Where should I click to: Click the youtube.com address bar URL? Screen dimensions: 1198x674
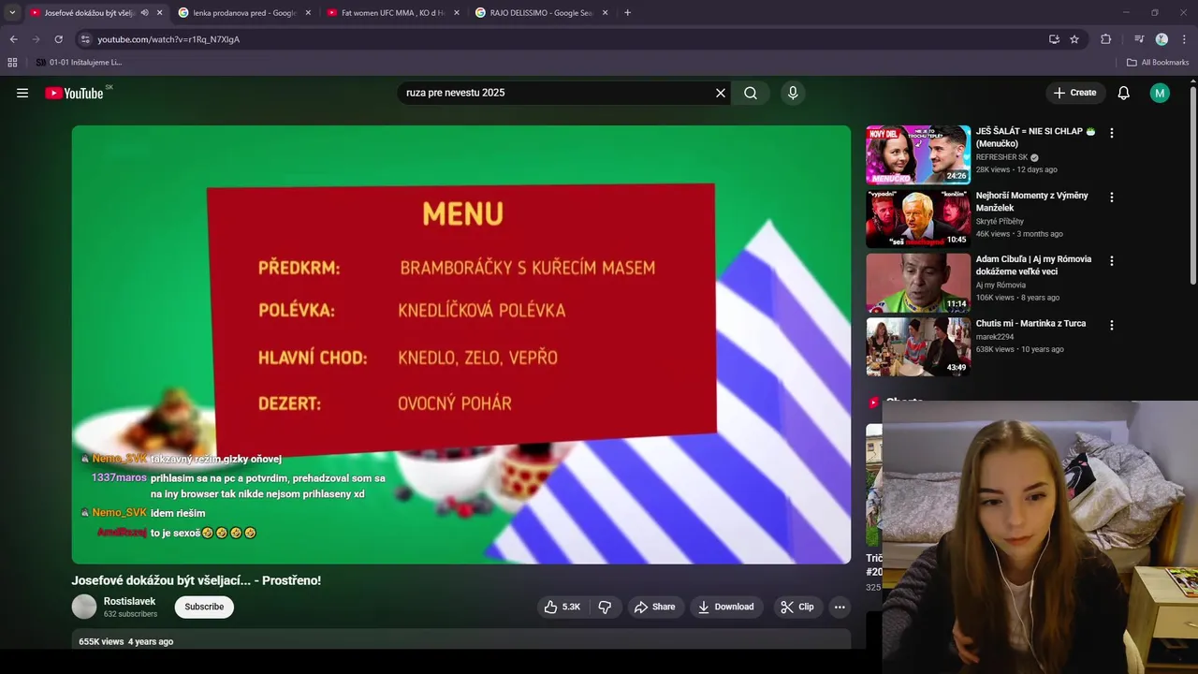(168, 39)
